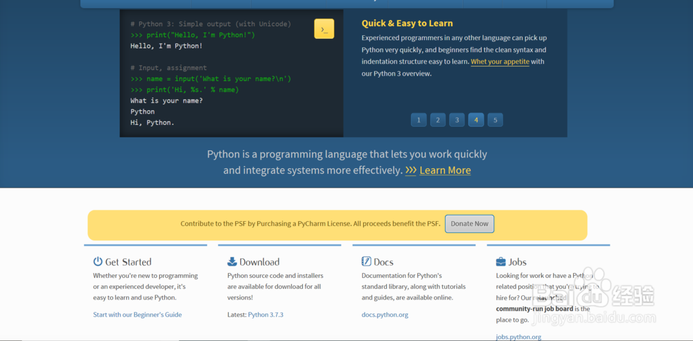The width and height of the screenshot is (693, 341).
Task: Click the Donate Now button
Action: click(x=469, y=224)
